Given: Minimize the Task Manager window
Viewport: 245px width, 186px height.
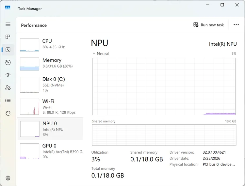Looking at the screenshot, I should [208, 5].
